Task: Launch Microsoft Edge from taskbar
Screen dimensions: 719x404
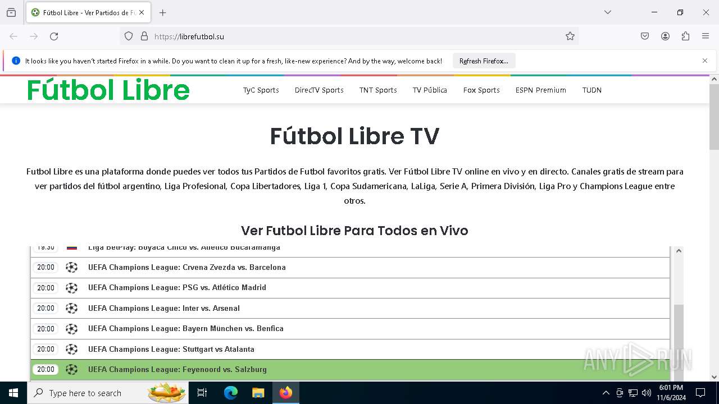Action: click(231, 393)
